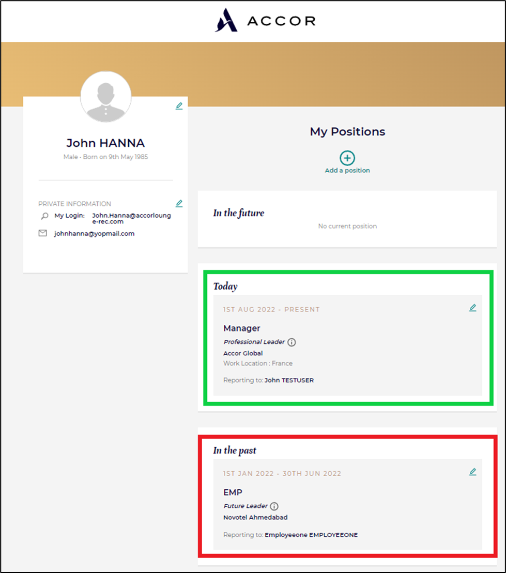Click the 'Manager' position title
The image size is (506, 573).
pyautogui.click(x=241, y=328)
